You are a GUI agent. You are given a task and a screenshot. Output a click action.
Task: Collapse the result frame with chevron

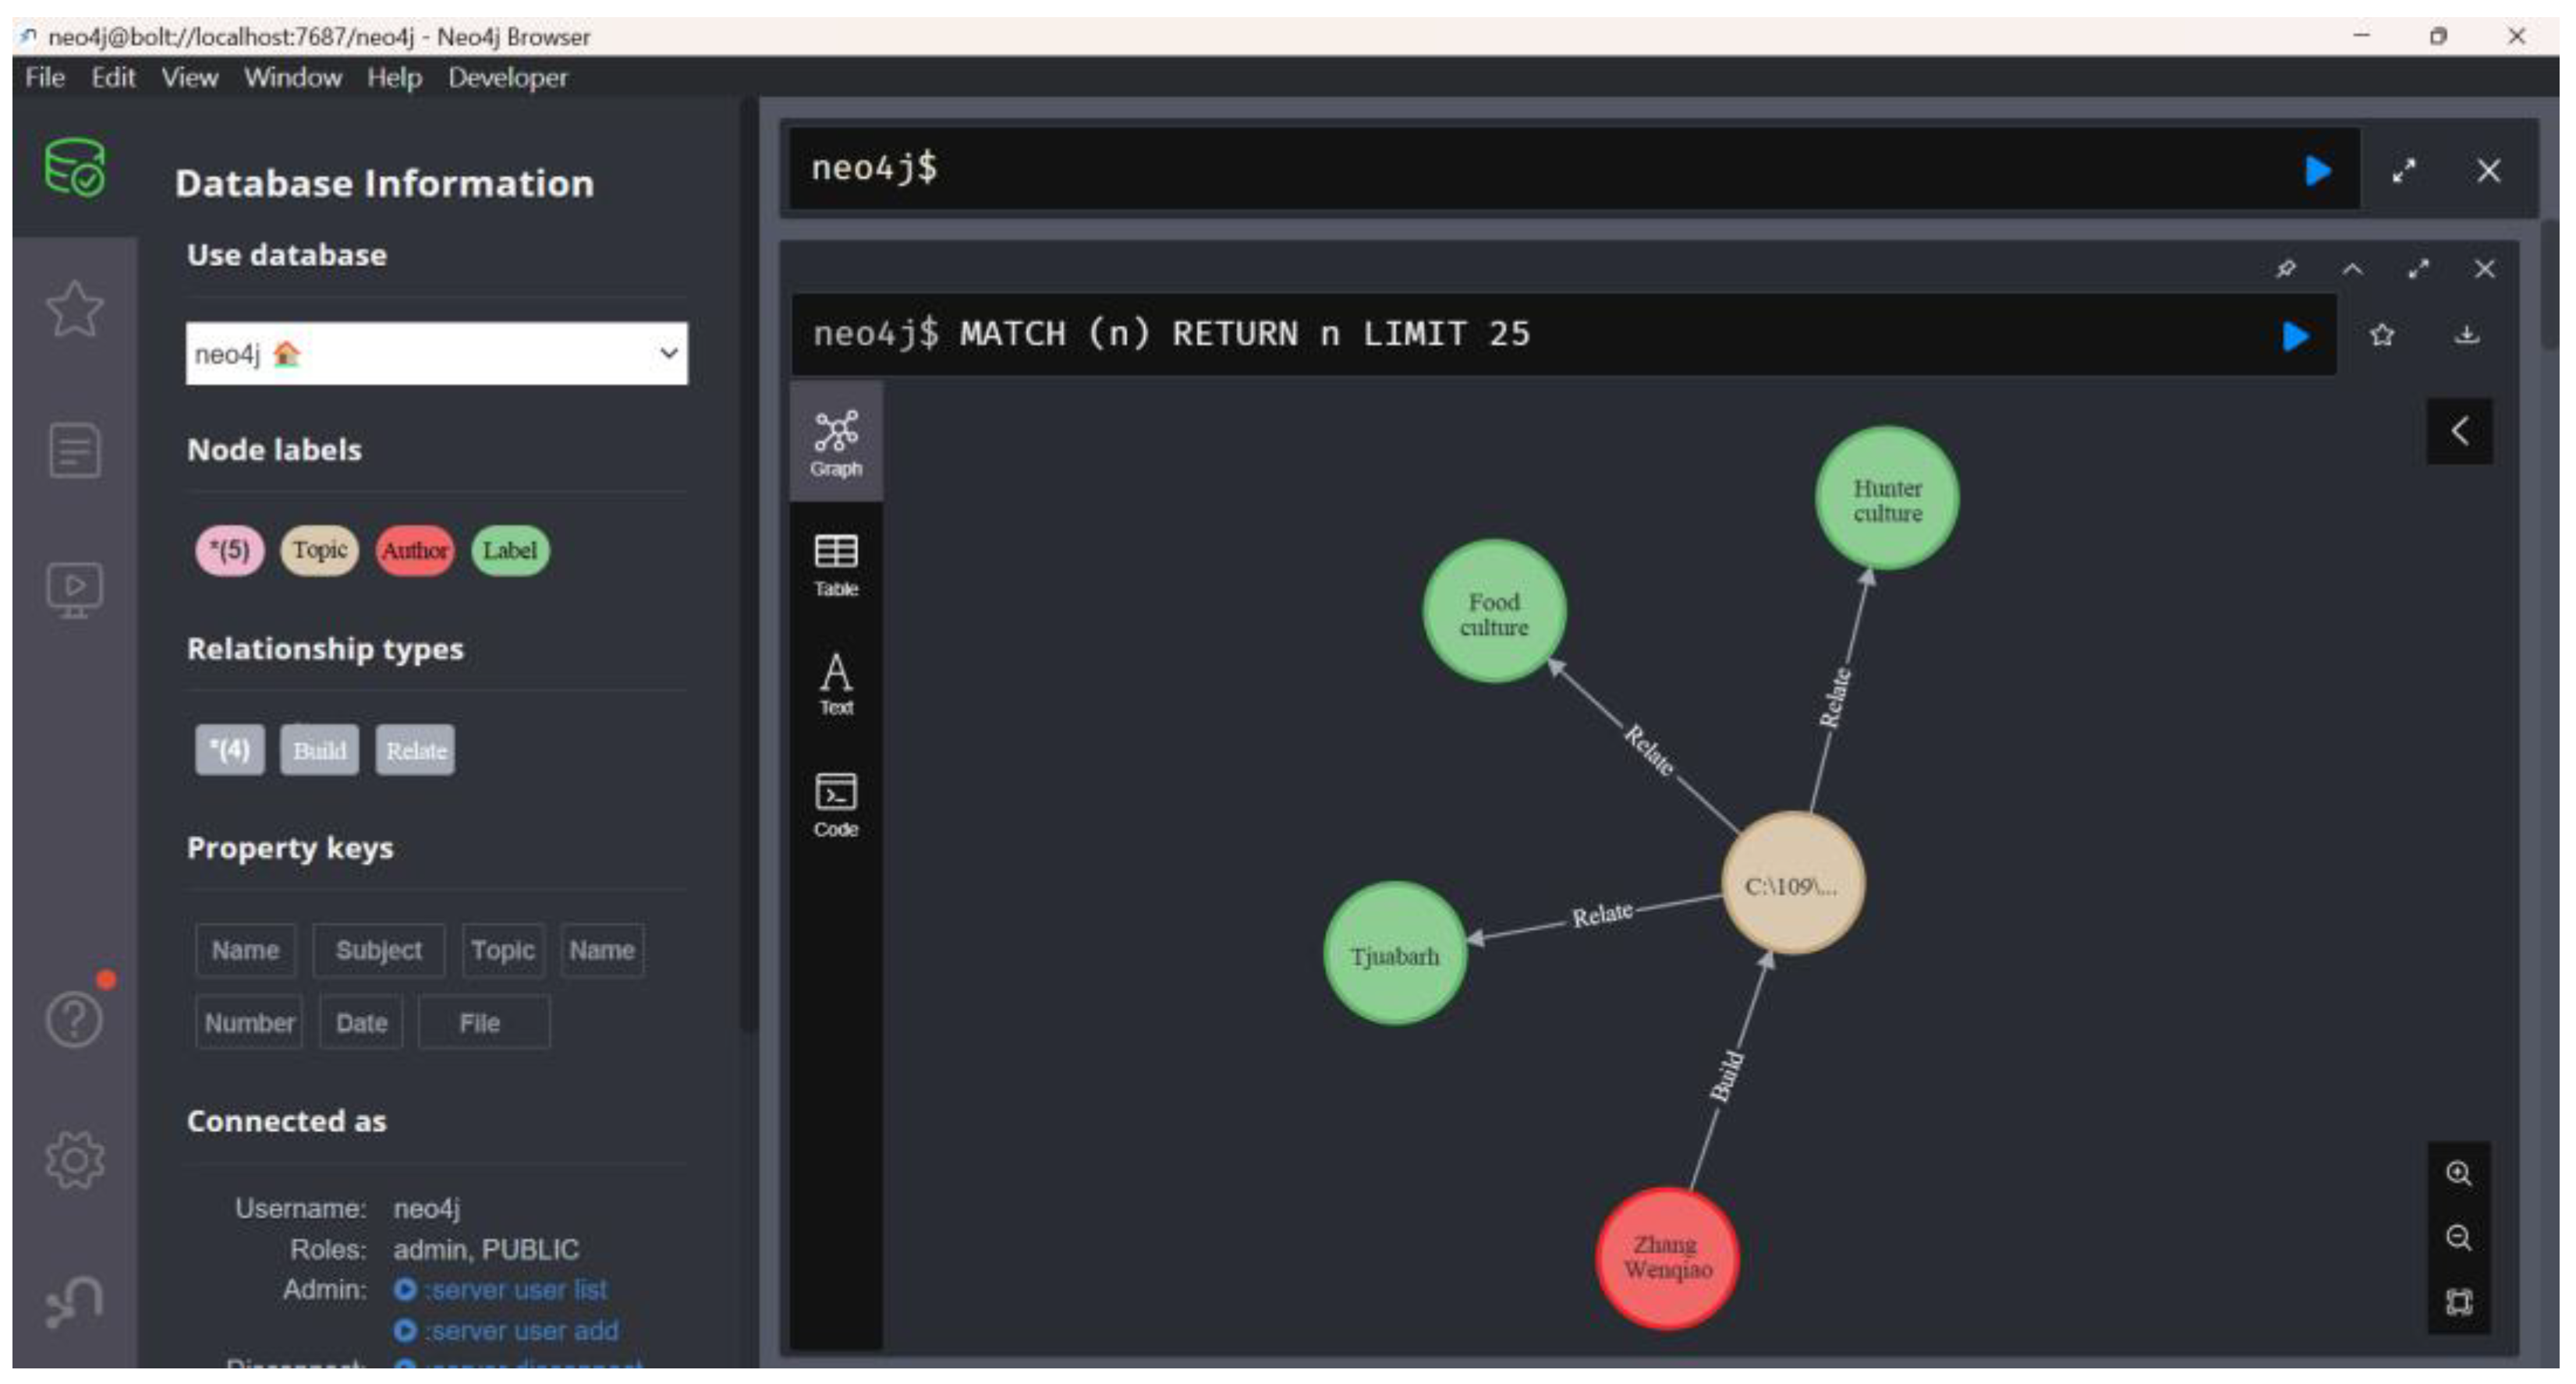(x=2352, y=269)
